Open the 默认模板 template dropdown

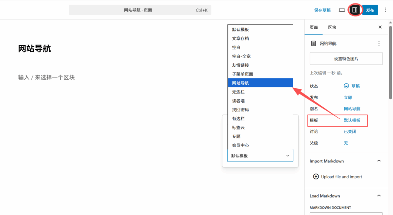point(260,156)
